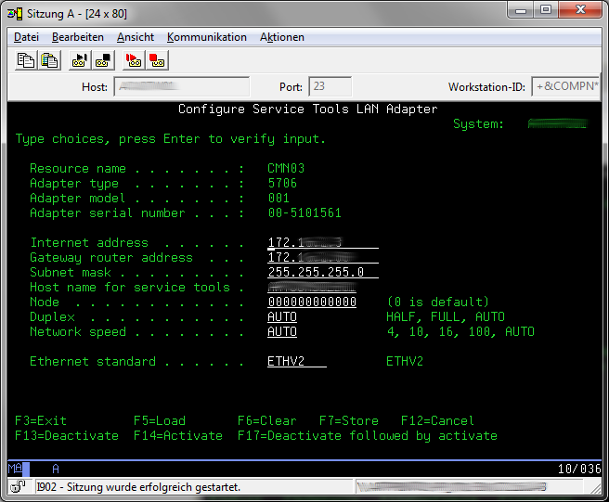
Task: Stop macro playback with yellow stop icon
Action: pos(103,60)
